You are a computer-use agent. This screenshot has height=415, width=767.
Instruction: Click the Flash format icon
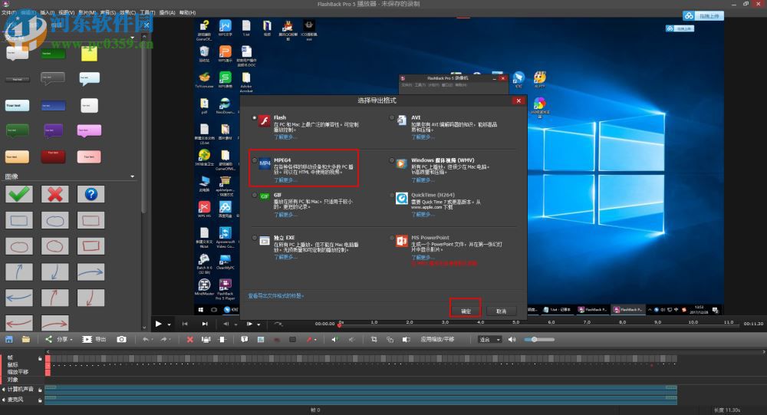(265, 120)
